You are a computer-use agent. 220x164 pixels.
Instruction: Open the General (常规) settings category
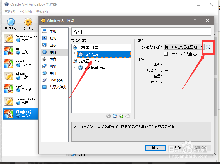55,31
